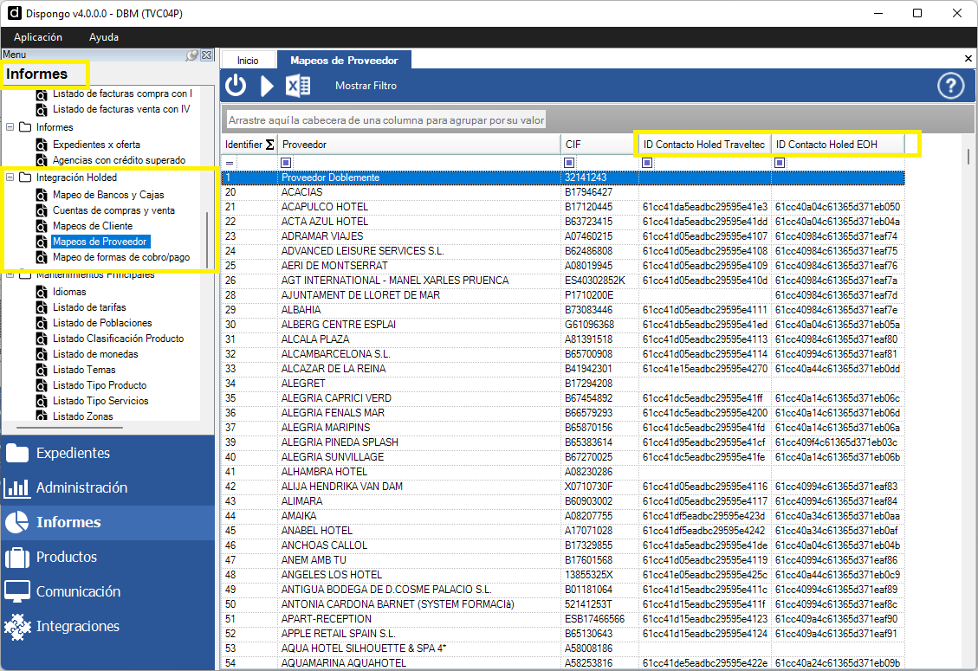This screenshot has height=671, width=978.
Task: Click the grid's vertical scrollbar thumb
Action: click(x=968, y=156)
